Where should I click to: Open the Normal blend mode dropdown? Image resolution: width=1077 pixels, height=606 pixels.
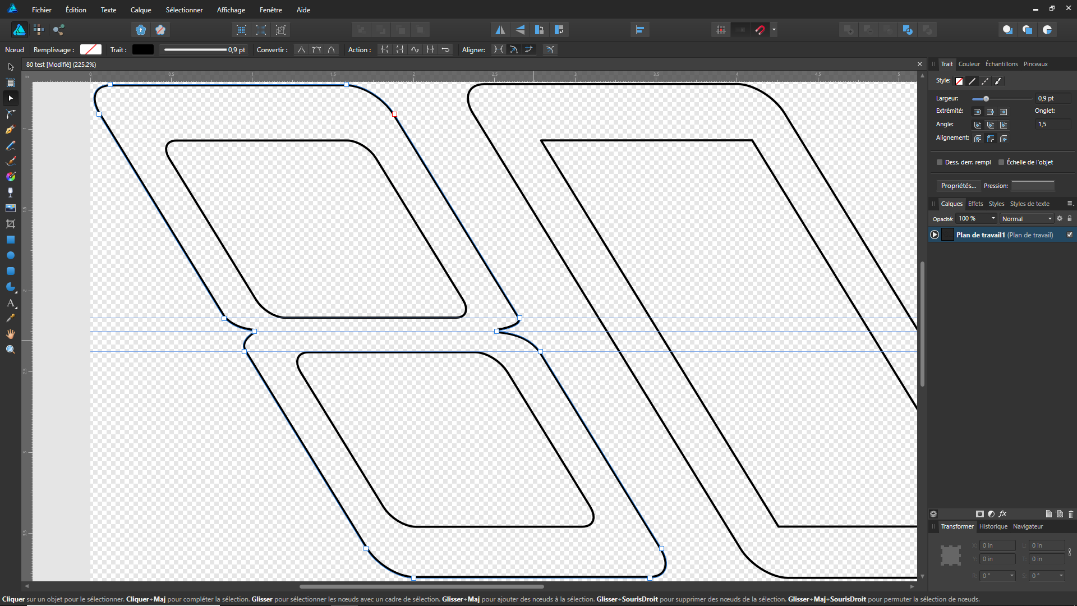point(1027,219)
